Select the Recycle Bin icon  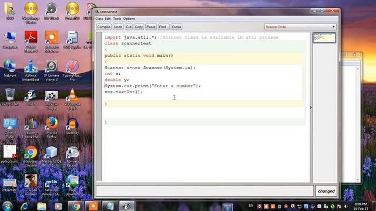tap(10, 97)
